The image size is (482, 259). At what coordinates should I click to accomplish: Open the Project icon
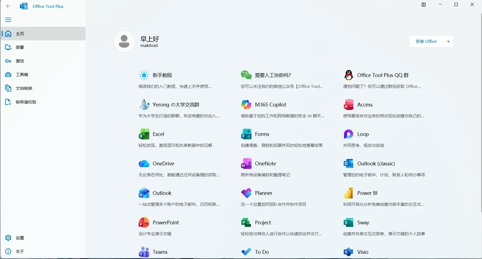246,222
